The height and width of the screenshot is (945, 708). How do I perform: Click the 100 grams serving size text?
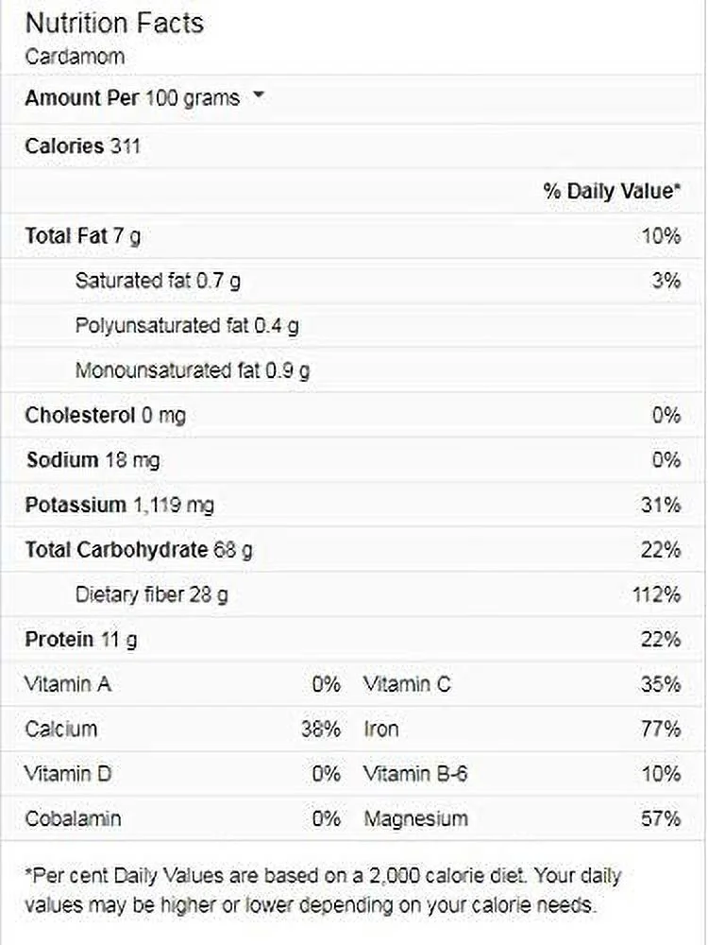[193, 97]
